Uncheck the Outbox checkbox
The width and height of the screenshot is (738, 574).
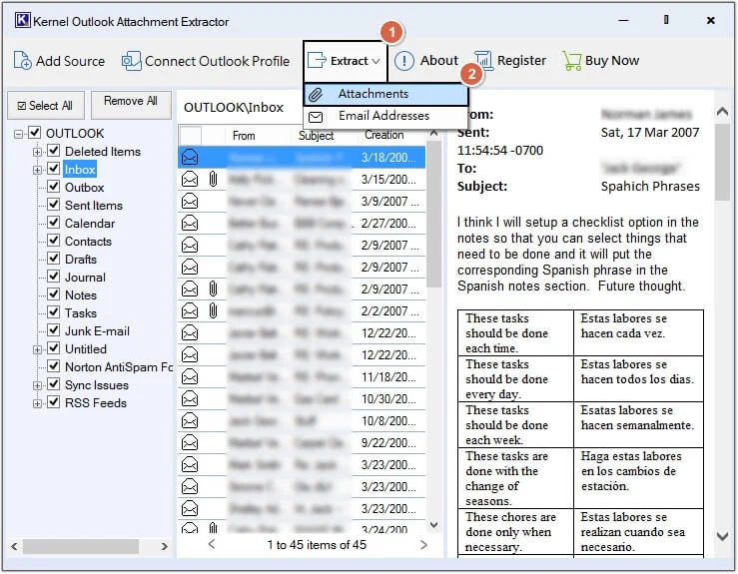click(54, 187)
